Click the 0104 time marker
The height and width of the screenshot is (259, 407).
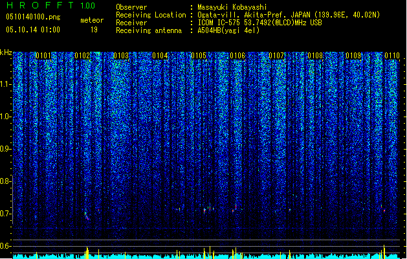click(x=160, y=56)
